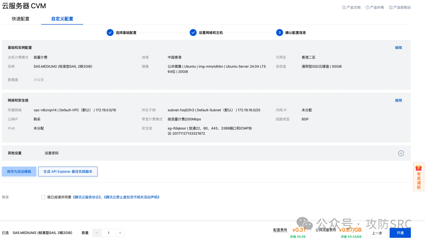The image size is (425, 241).
Task: Open the 有奖调研 gift survey widget
Action: coord(419,176)
